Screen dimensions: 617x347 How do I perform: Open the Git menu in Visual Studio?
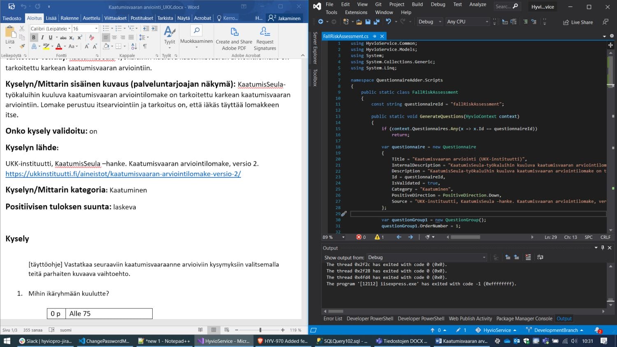(x=378, y=5)
